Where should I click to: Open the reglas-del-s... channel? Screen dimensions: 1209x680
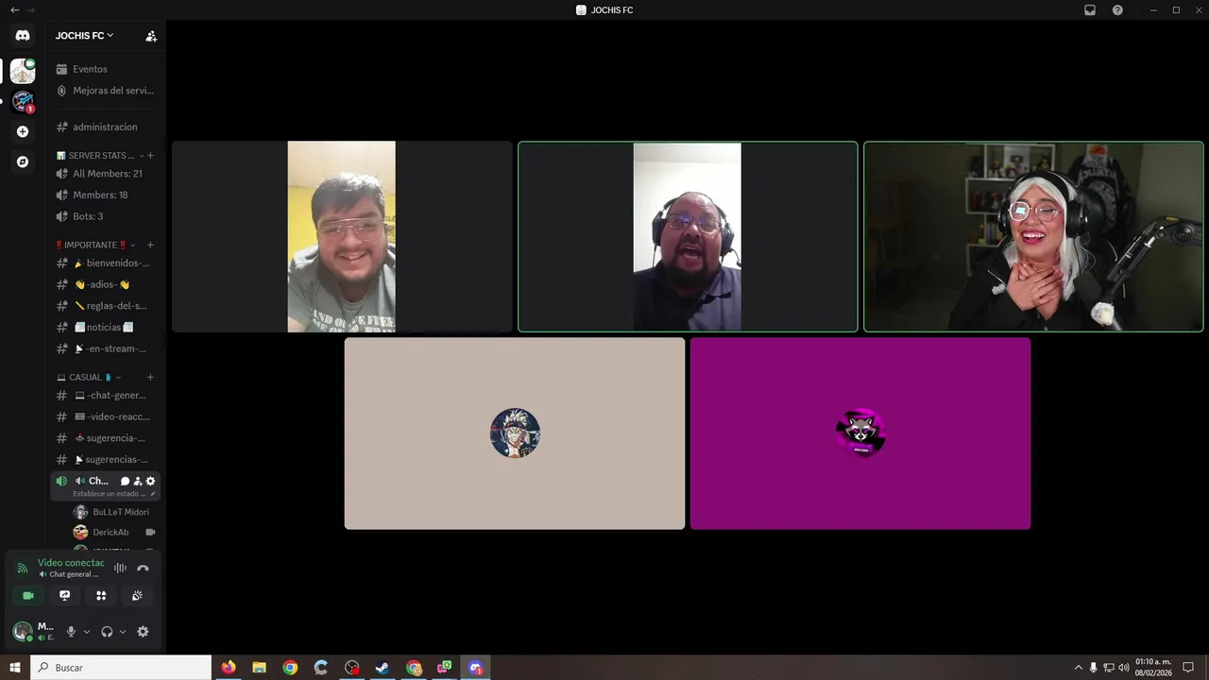[x=105, y=306]
